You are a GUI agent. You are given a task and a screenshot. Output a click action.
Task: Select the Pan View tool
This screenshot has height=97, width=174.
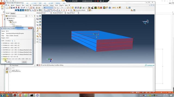22,8
